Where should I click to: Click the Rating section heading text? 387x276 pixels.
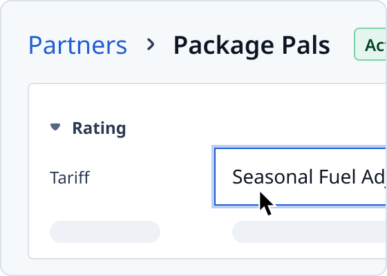(99, 128)
